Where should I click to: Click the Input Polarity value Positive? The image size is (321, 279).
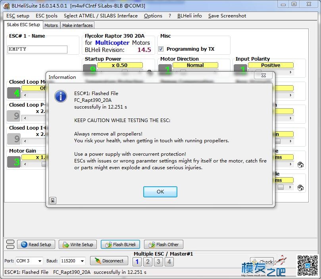[x=271, y=65]
